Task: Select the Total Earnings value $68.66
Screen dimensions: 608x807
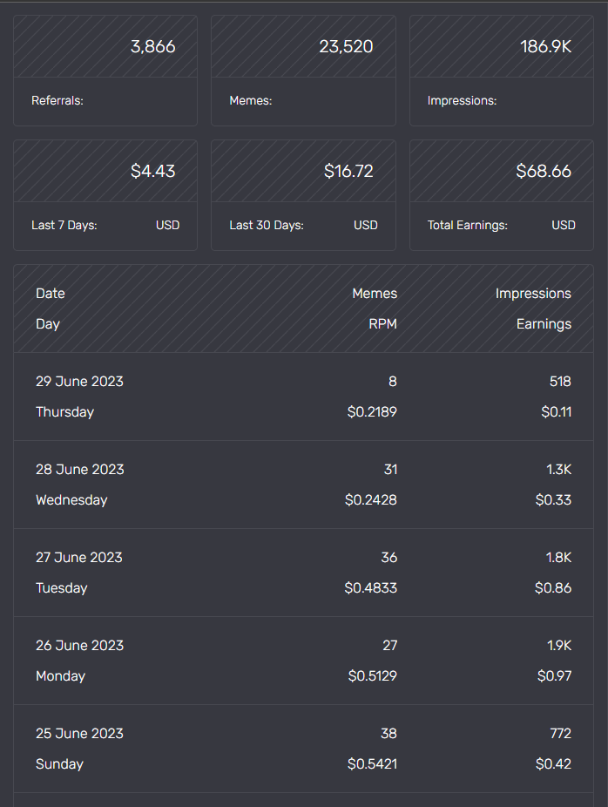Action: pyautogui.click(x=544, y=172)
